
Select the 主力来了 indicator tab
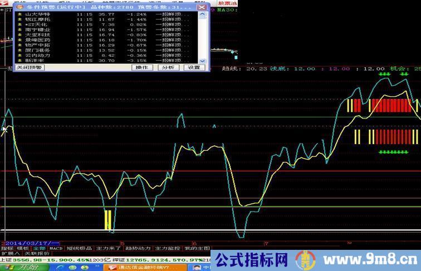click(107, 248)
